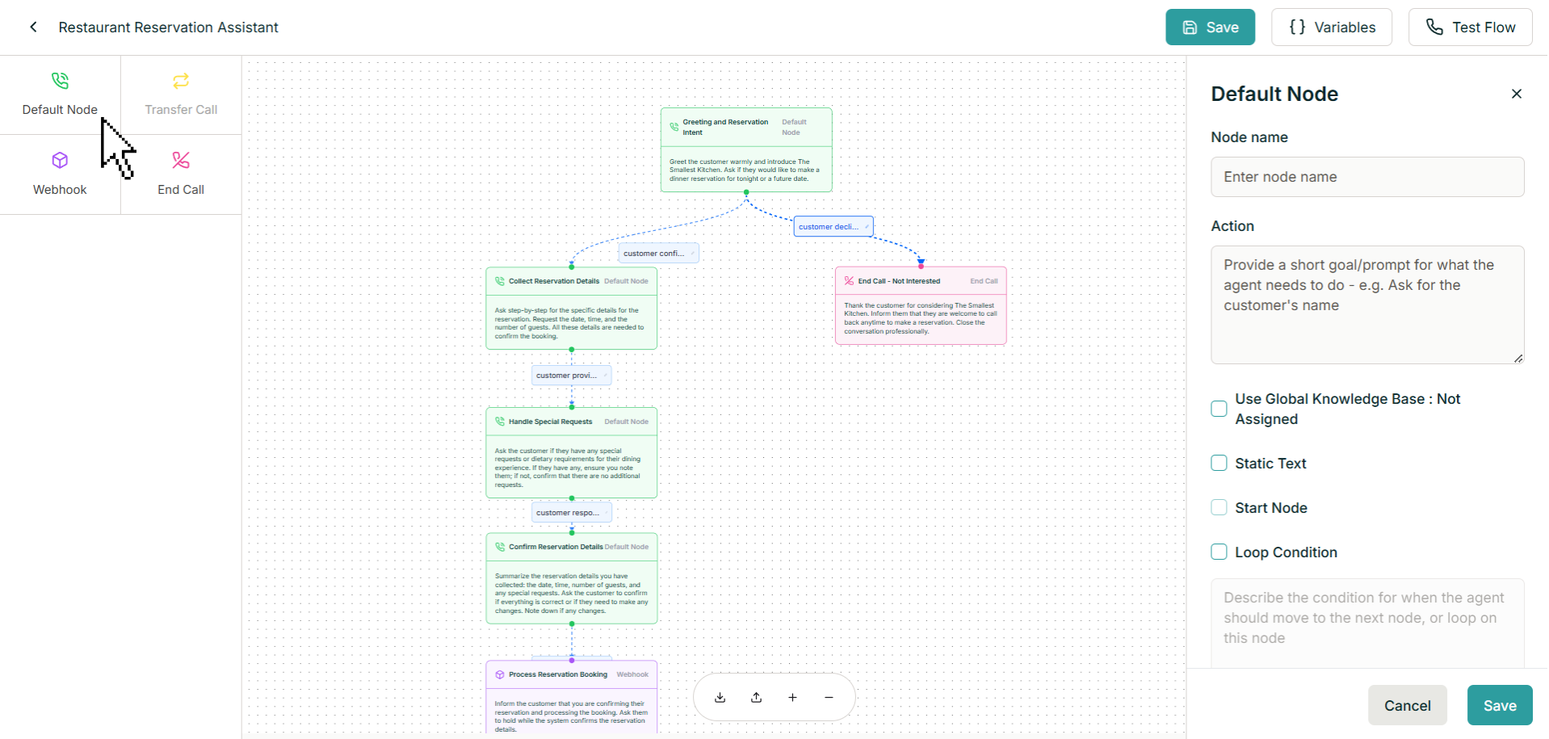Zoom out the canvas with minus icon
The width and height of the screenshot is (1549, 739).
coord(829,697)
